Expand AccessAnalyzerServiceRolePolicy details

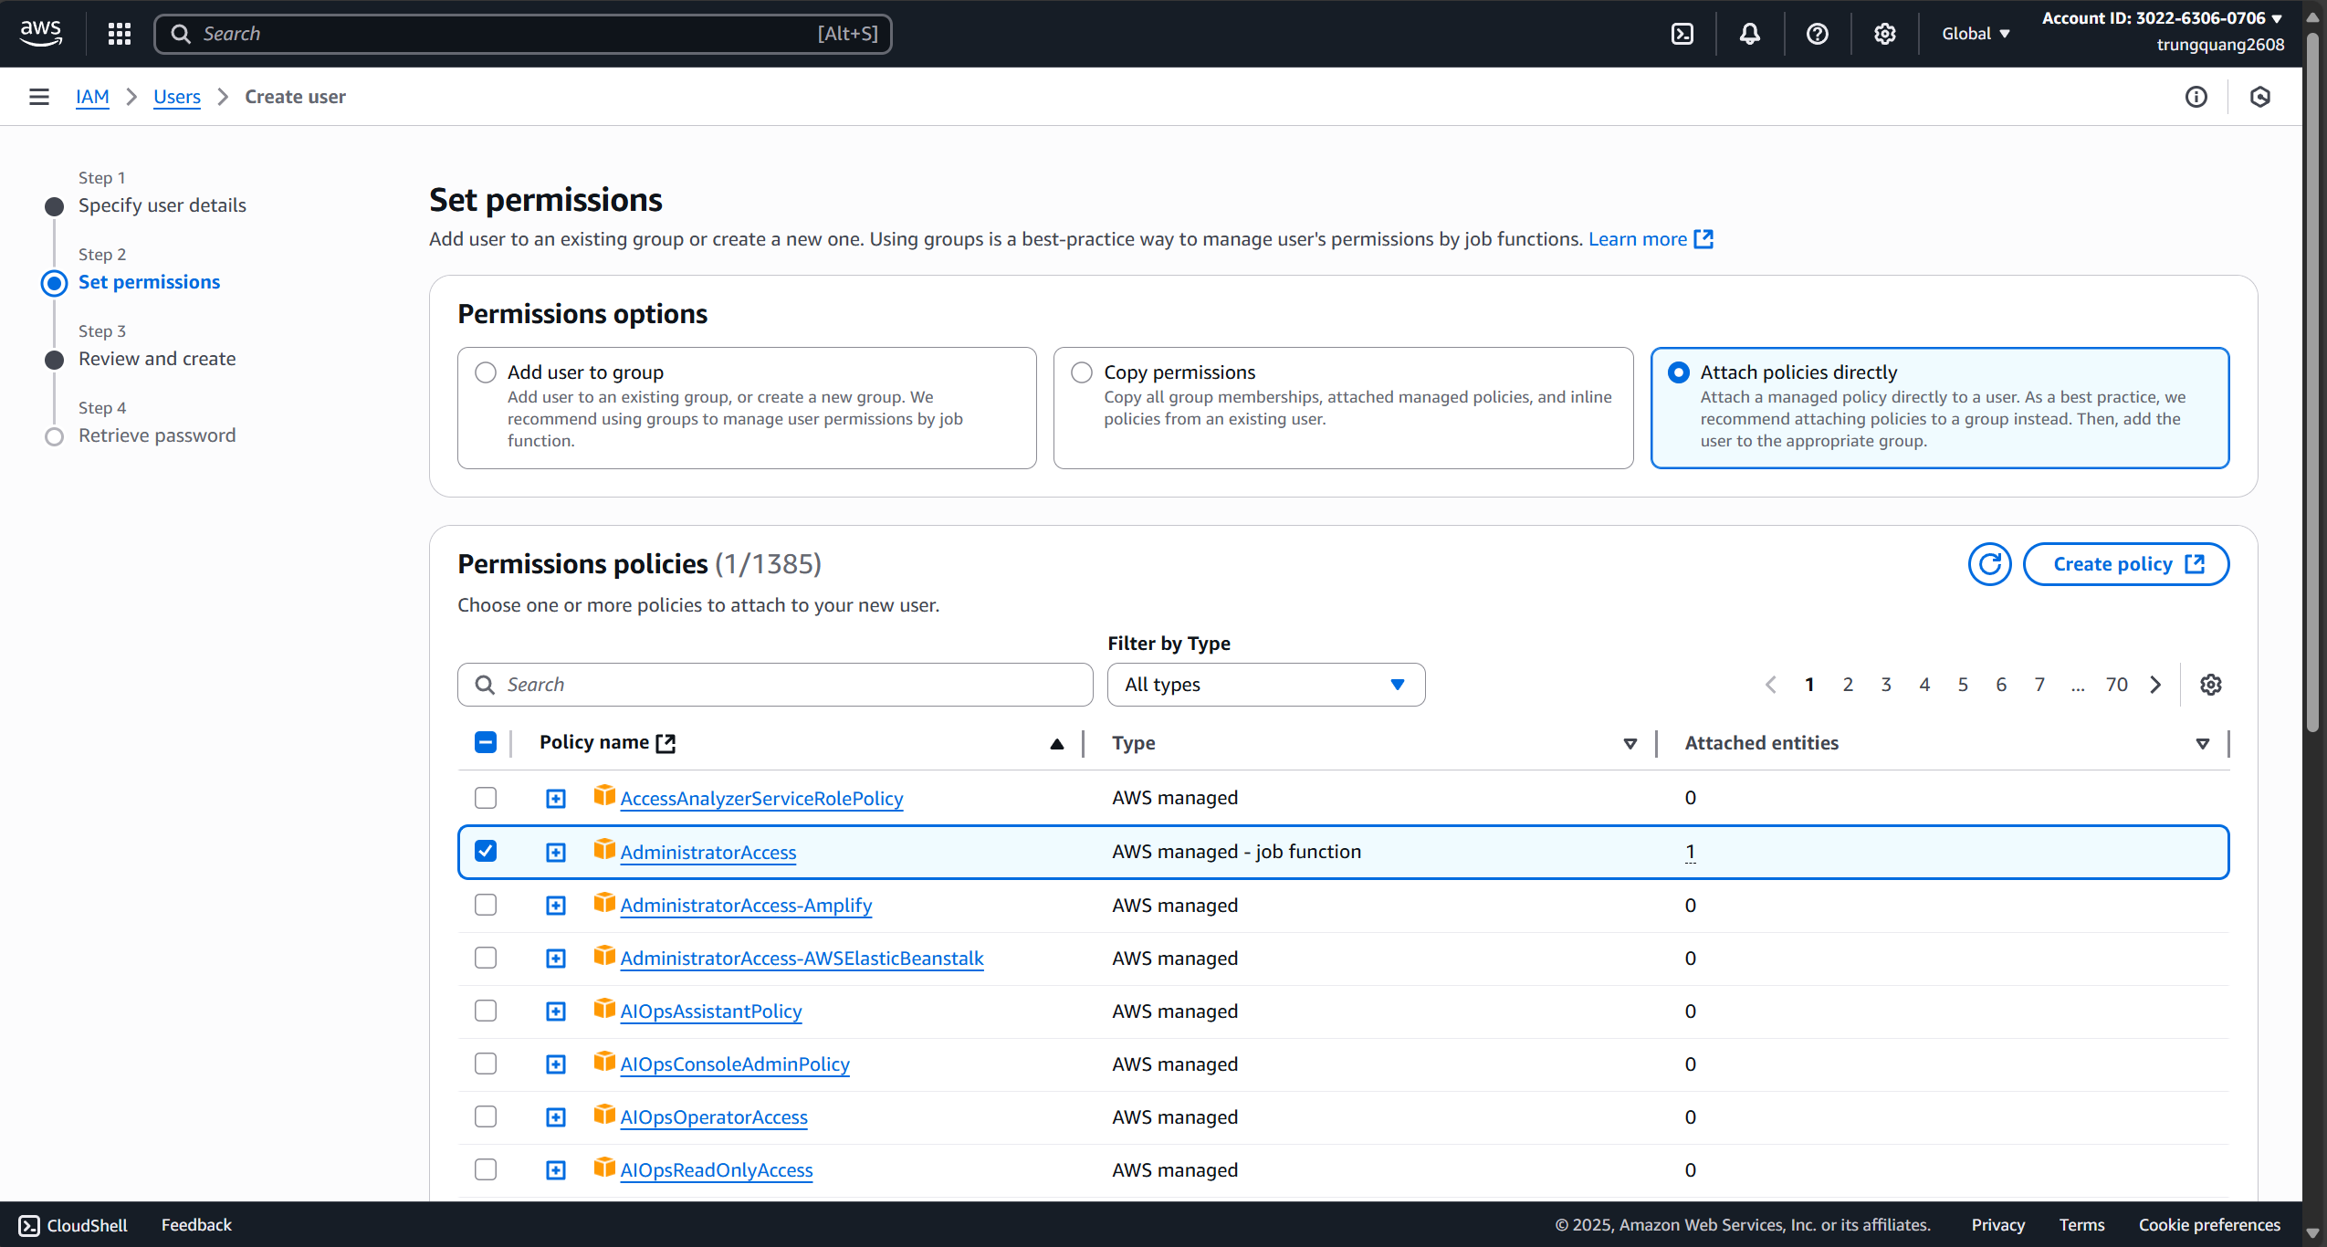556,799
